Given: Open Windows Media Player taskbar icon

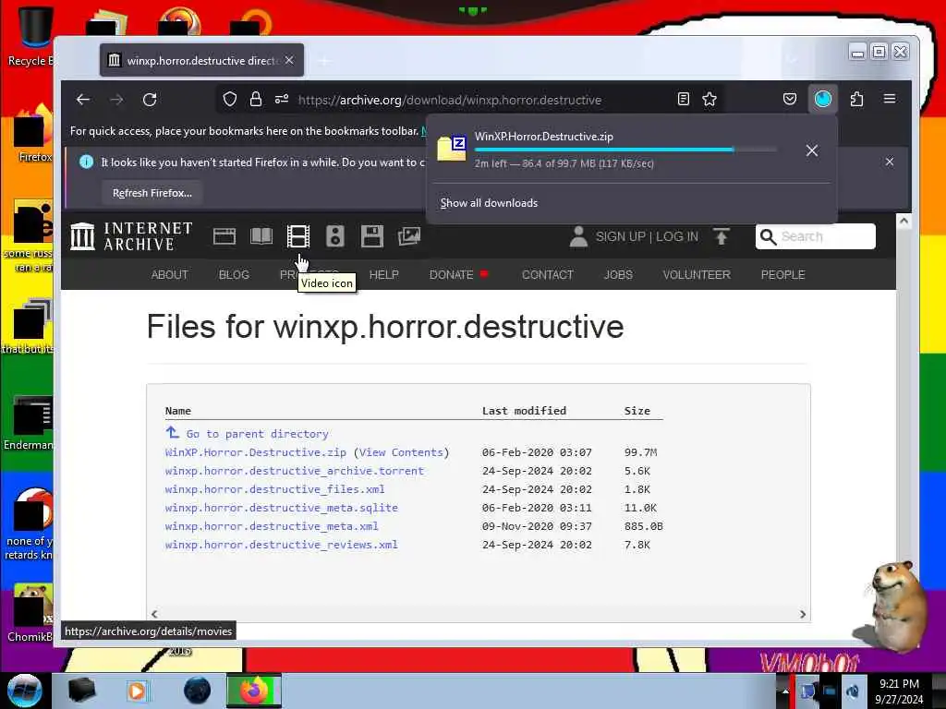Looking at the screenshot, I should coord(137,691).
